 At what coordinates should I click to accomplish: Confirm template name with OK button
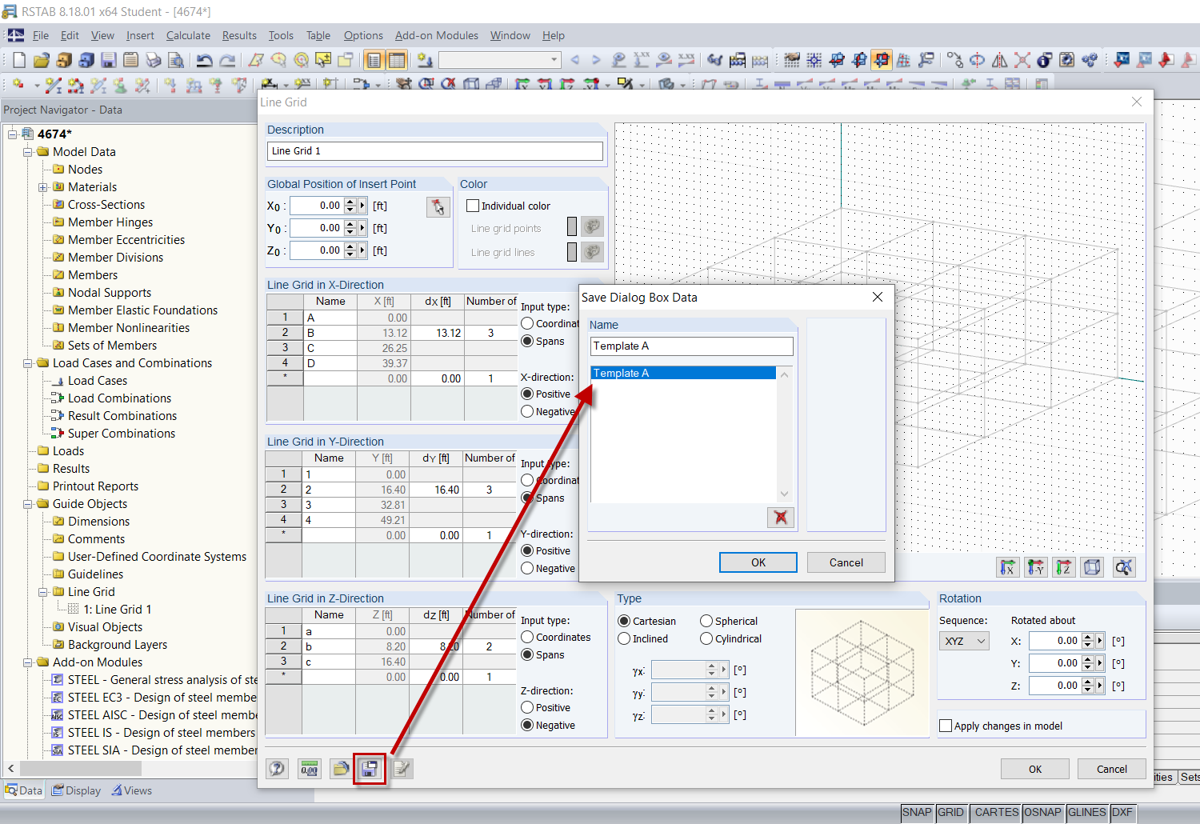click(x=758, y=562)
